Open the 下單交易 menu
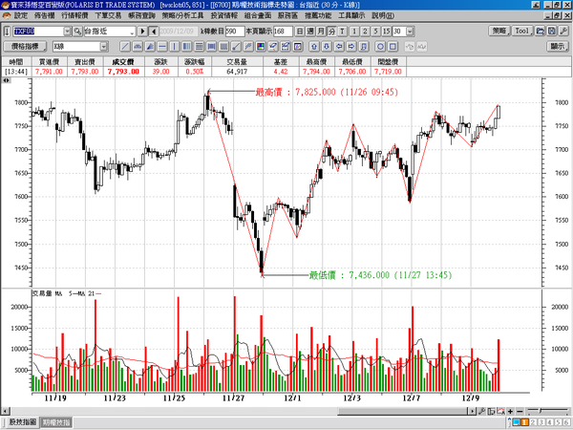The width and height of the screenshot is (573, 430). click(108, 15)
